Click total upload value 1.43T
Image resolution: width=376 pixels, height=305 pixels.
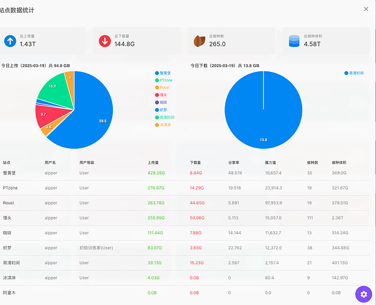tap(28, 44)
